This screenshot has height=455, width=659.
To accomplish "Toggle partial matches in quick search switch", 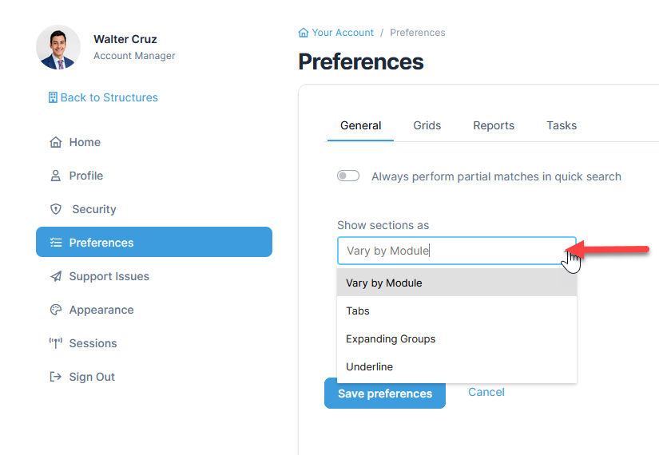I will point(348,176).
